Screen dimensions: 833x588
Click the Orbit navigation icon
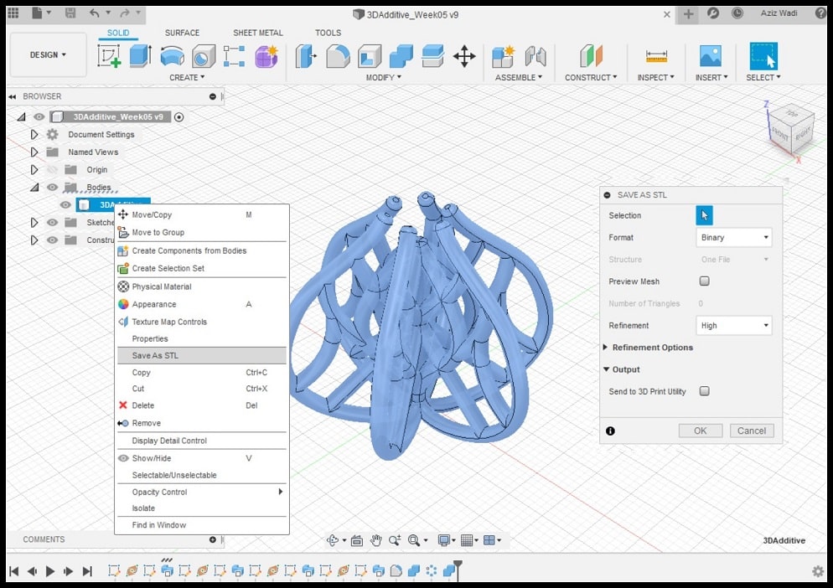[333, 540]
